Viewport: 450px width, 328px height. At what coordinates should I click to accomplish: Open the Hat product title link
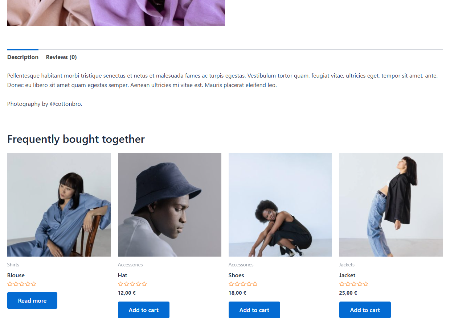122,275
